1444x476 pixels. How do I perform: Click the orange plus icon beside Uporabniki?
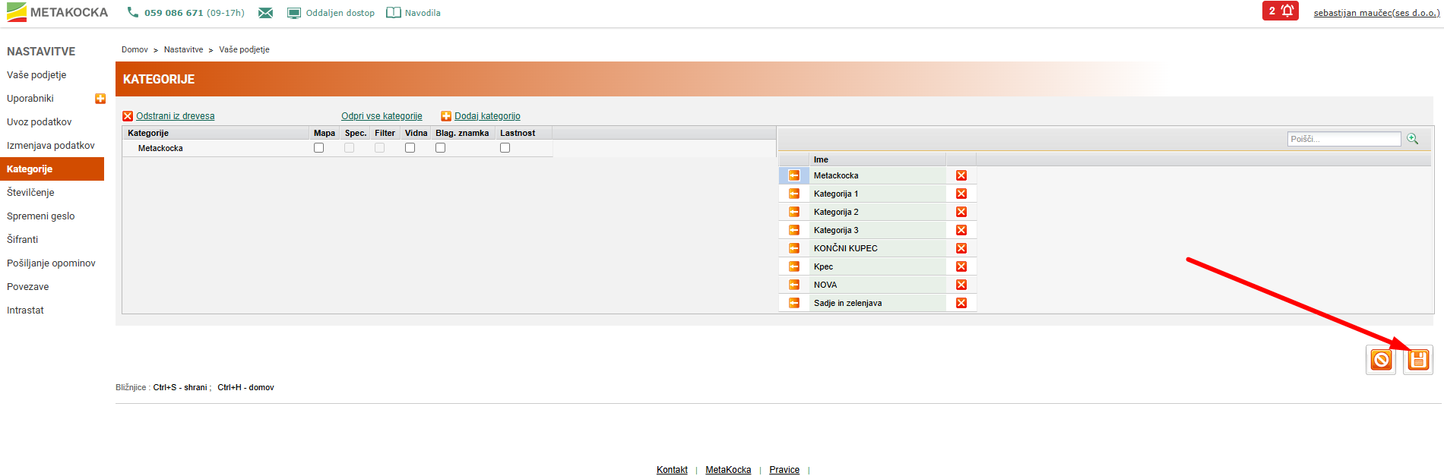pos(100,99)
